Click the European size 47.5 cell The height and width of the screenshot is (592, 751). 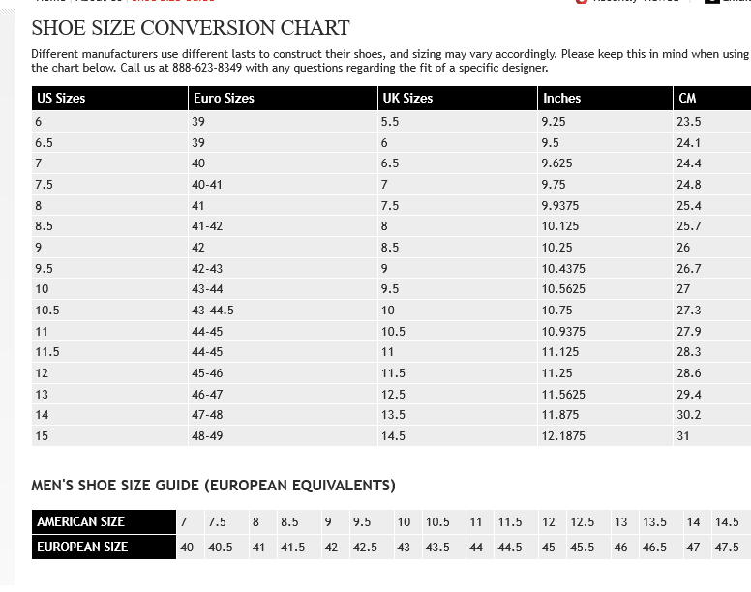(732, 547)
